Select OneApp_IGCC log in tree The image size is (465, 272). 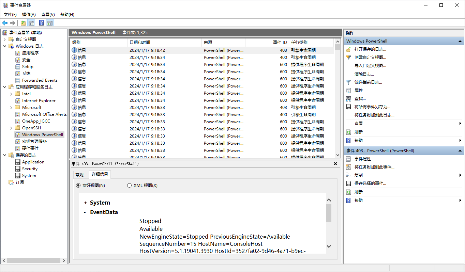[36, 121]
